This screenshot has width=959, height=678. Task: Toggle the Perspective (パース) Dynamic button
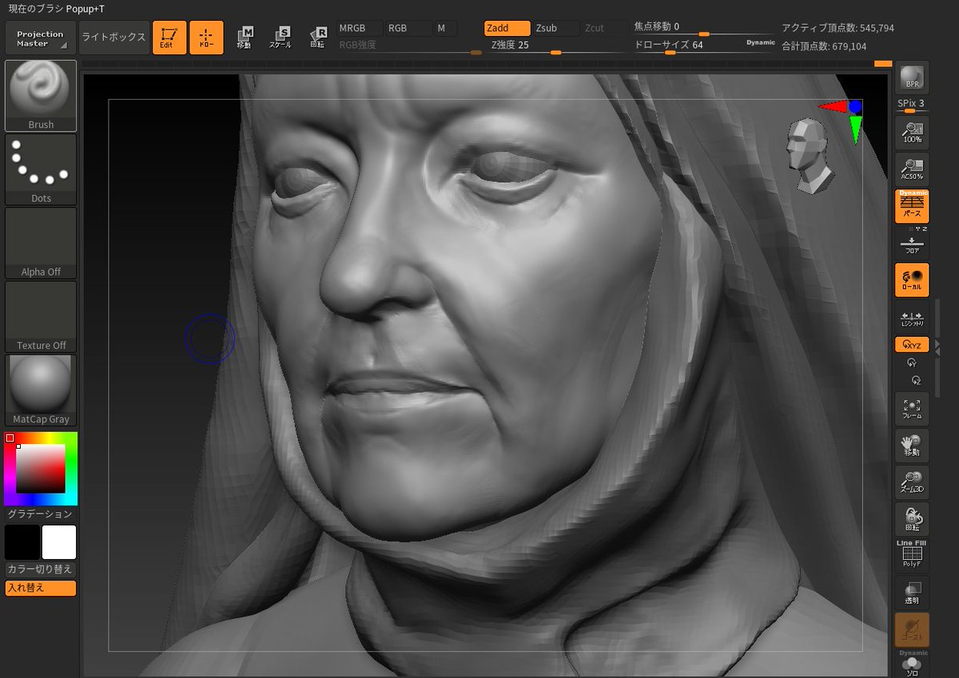point(912,206)
